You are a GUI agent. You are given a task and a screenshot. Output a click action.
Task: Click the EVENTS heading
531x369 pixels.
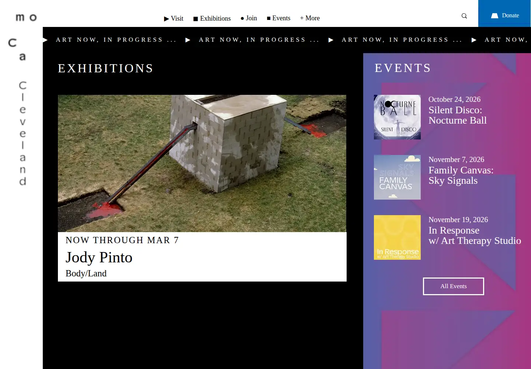click(403, 68)
